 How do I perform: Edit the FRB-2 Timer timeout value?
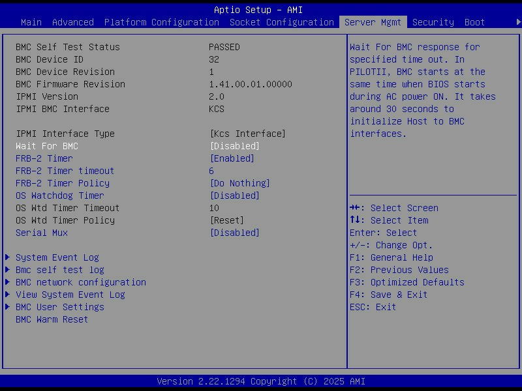pos(211,171)
